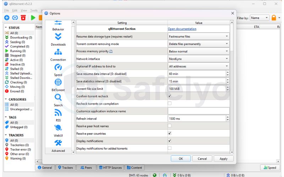Open Process memory priority dropdown
The image size is (284, 177).
tap(199, 51)
